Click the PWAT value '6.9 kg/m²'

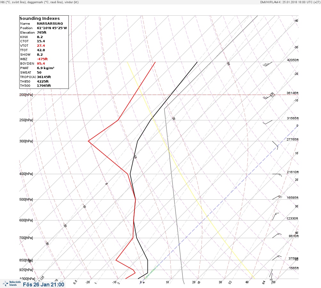click(x=45, y=68)
